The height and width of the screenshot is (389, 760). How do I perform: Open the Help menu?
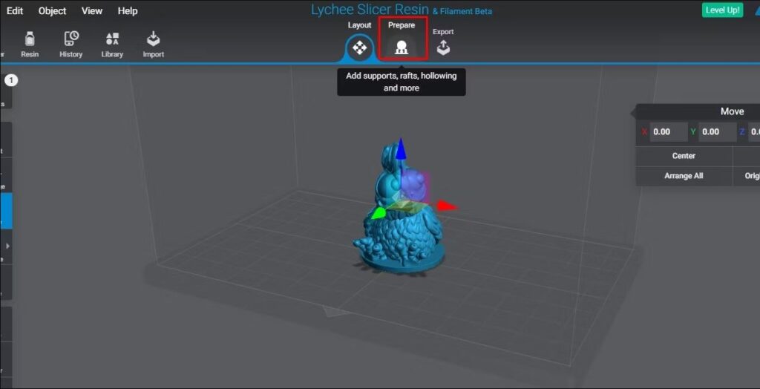point(128,10)
